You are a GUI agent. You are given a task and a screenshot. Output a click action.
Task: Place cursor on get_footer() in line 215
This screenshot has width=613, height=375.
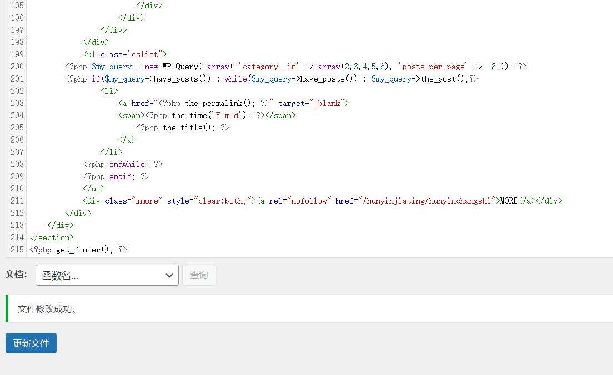[x=78, y=250]
